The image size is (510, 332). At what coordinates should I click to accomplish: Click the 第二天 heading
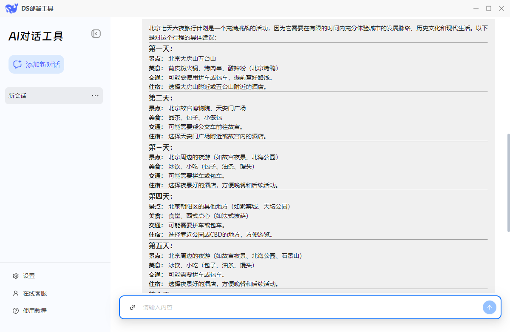pos(161,98)
